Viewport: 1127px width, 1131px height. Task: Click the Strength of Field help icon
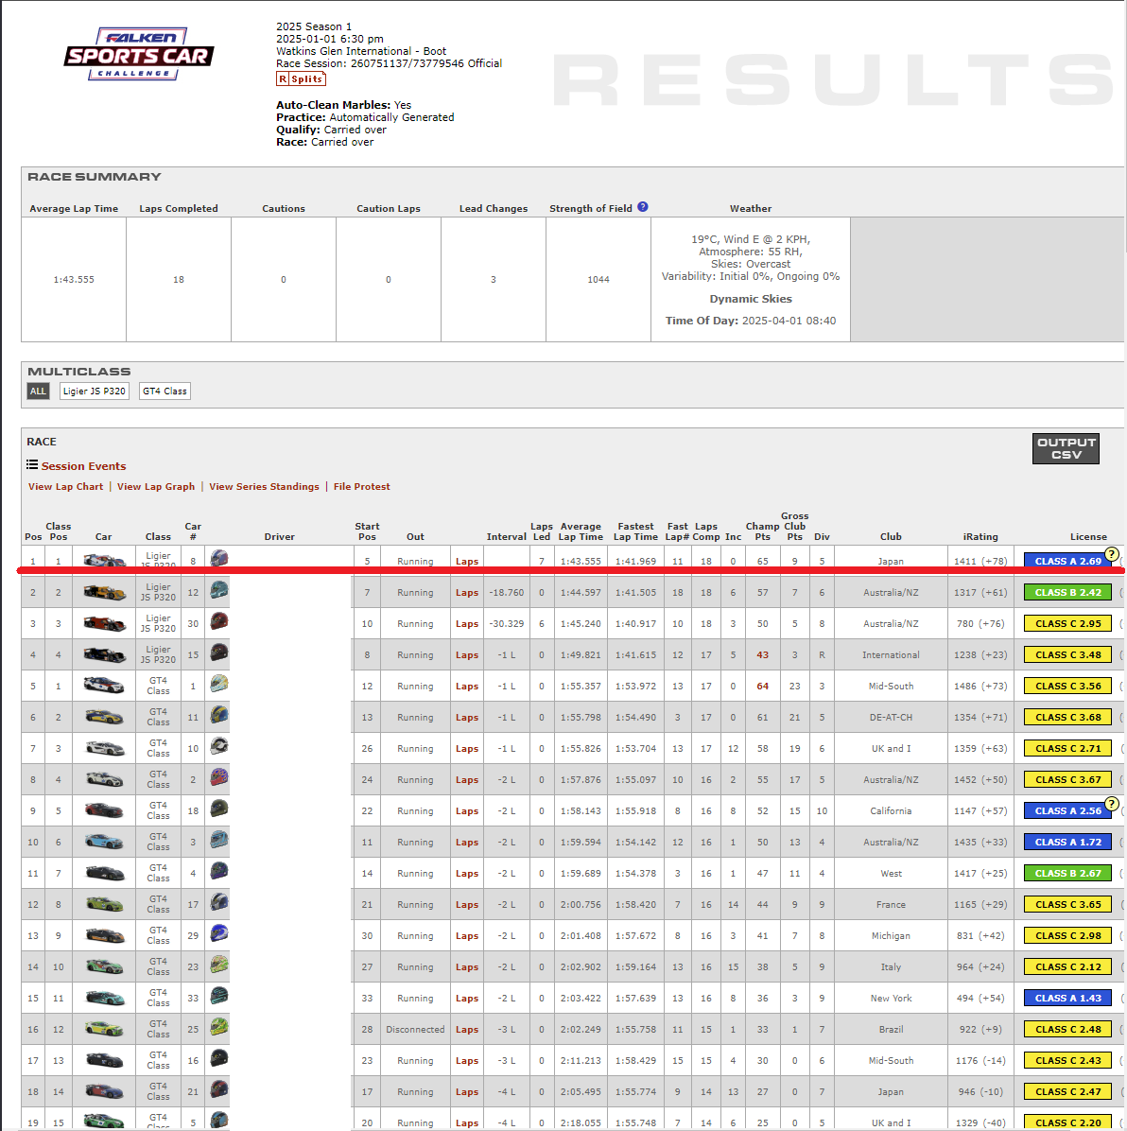pos(643,207)
